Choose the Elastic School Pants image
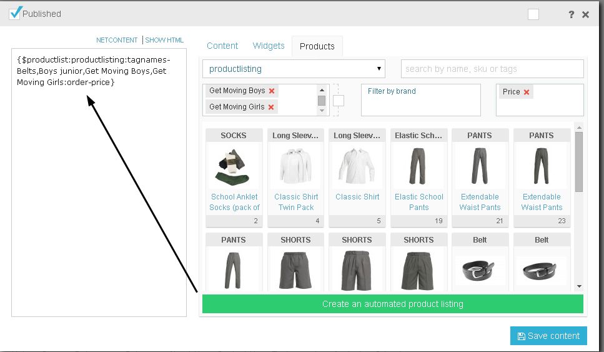604x352 pixels. tap(418, 167)
